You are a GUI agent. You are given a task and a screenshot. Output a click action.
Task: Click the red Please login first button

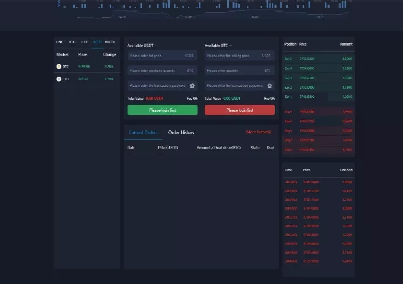(x=240, y=110)
